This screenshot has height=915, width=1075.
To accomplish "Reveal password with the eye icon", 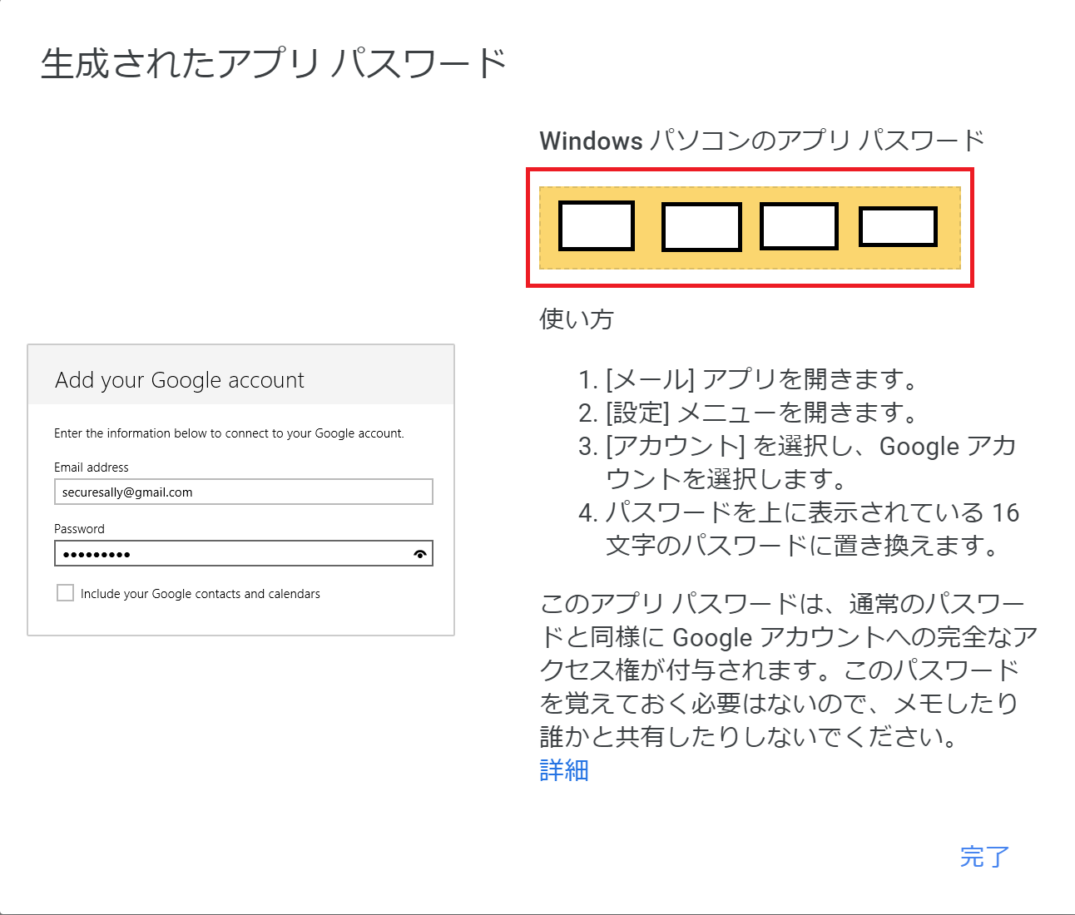I will pyautogui.click(x=420, y=554).
